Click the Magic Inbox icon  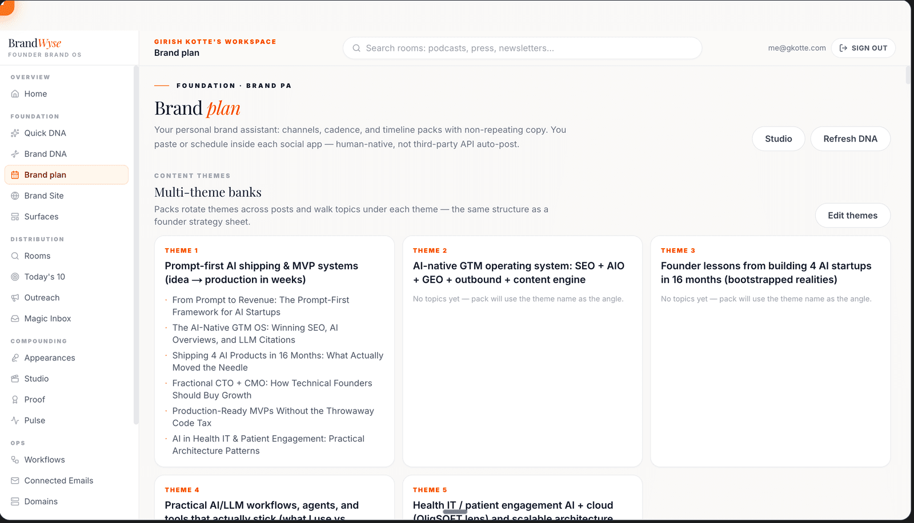pos(15,319)
